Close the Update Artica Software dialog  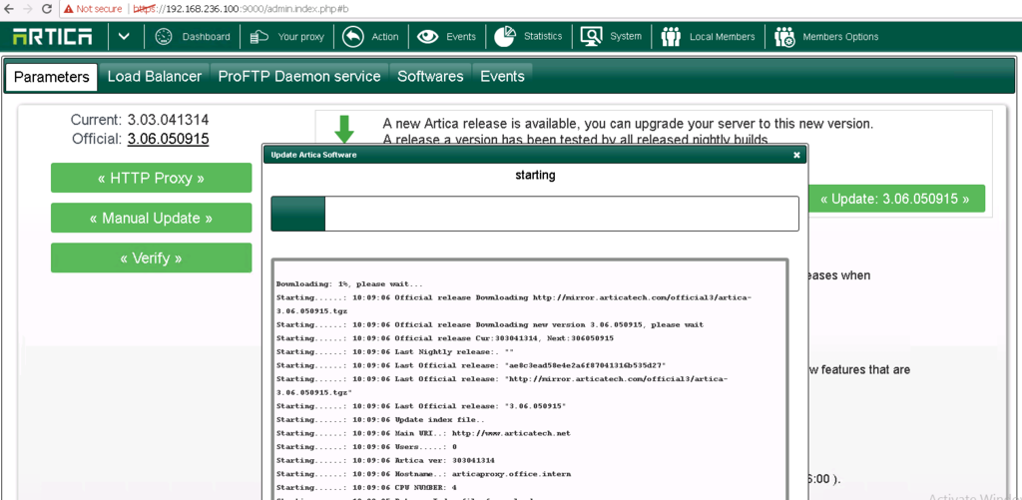[796, 155]
